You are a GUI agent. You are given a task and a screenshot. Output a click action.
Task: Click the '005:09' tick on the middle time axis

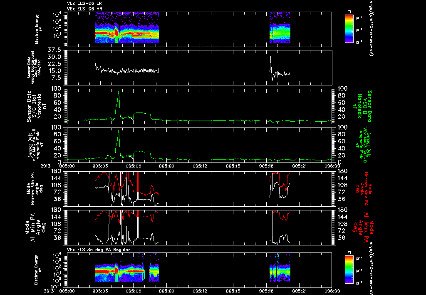click(166, 166)
